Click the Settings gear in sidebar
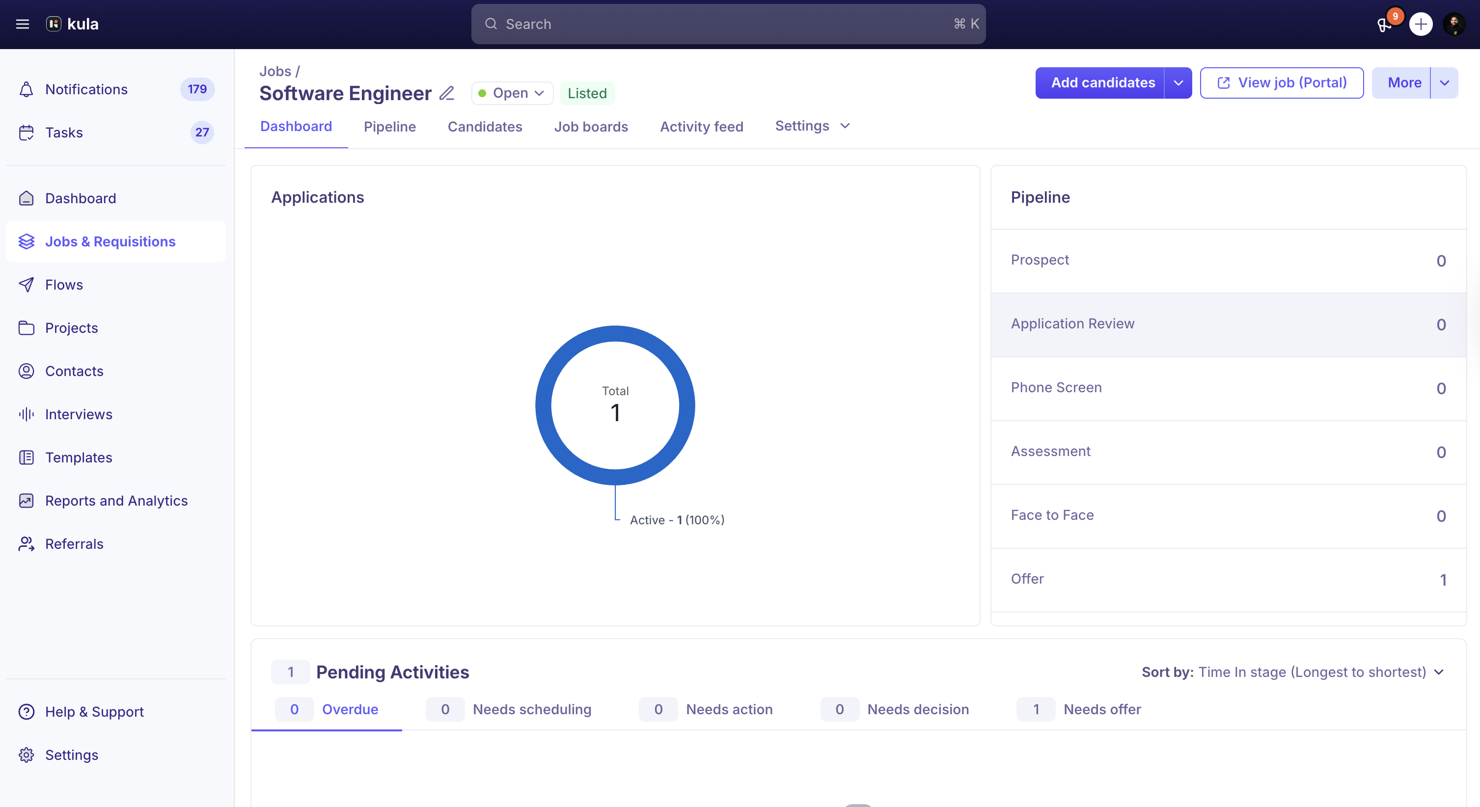Viewport: 1480px width, 807px height. (x=27, y=755)
